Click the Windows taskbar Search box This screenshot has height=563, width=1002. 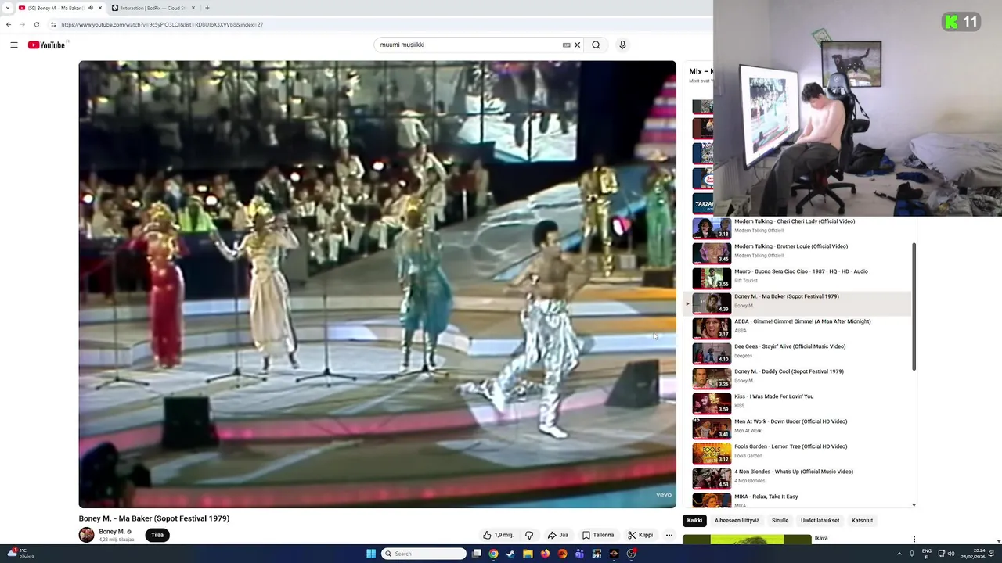pos(424,554)
